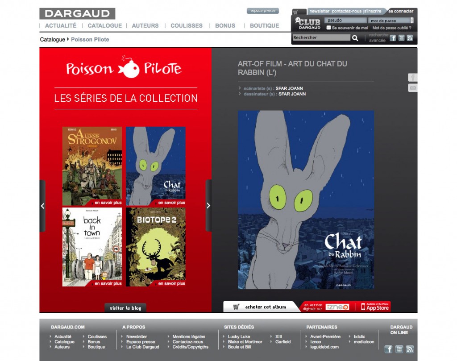The image size is (457, 361).
Task: Click 'en savoir plus' under Biotope 2
Action: [172, 283]
